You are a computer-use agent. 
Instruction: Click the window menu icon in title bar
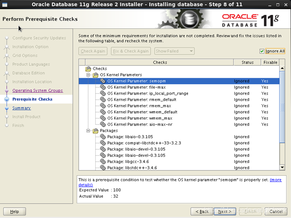5,5
